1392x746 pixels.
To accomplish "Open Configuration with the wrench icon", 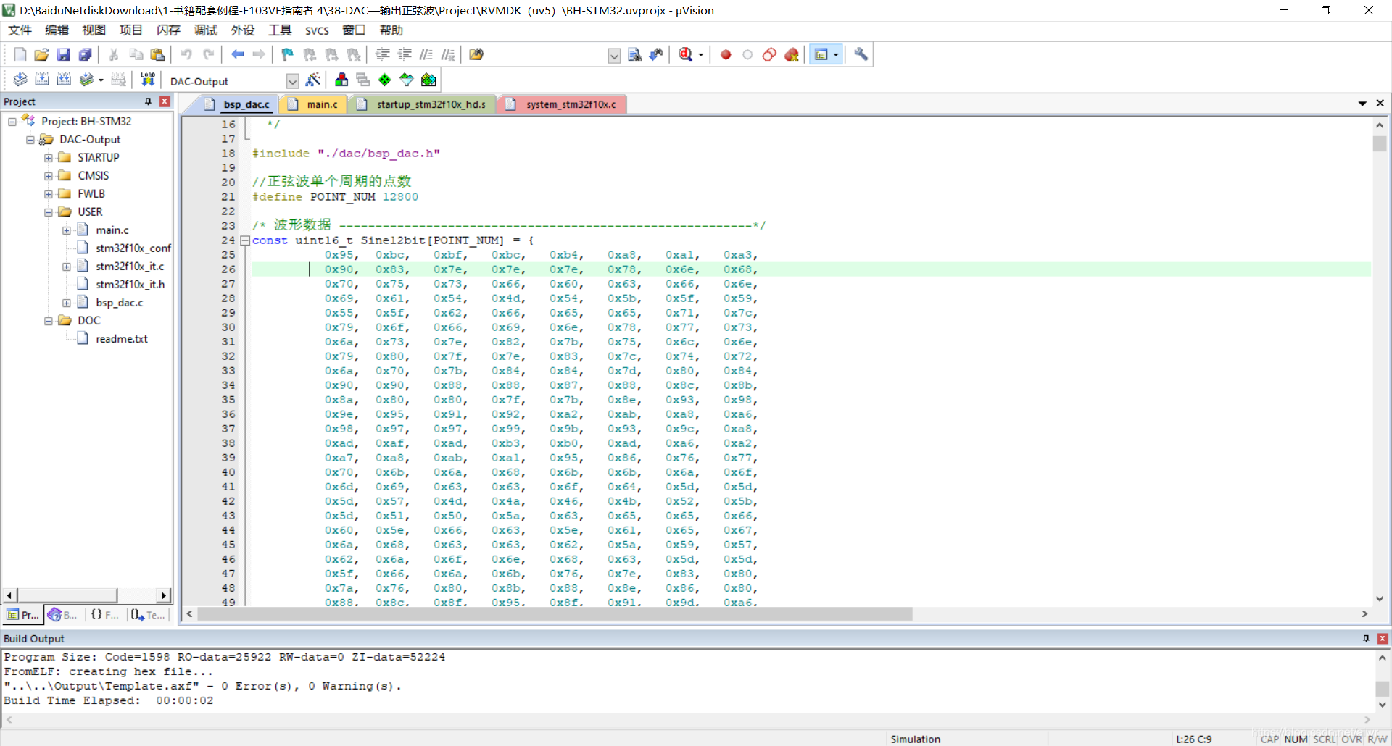I will coord(861,54).
